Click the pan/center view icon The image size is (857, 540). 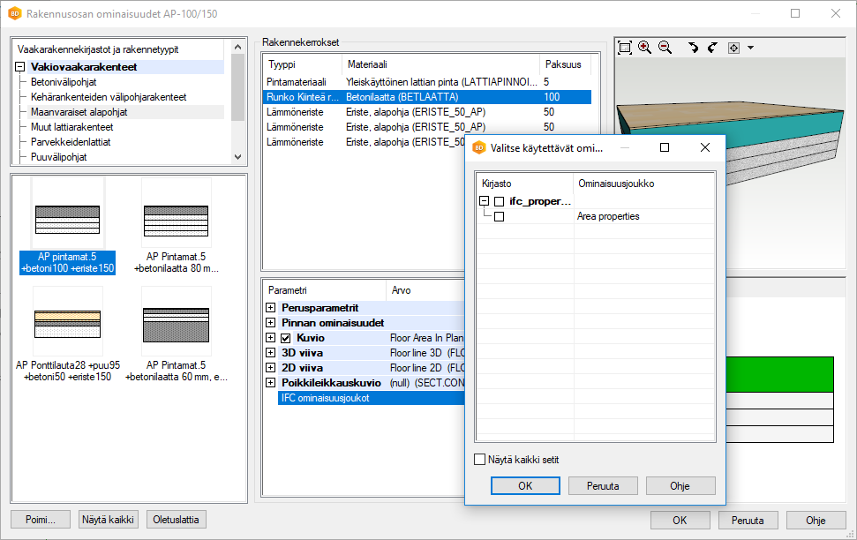point(733,48)
